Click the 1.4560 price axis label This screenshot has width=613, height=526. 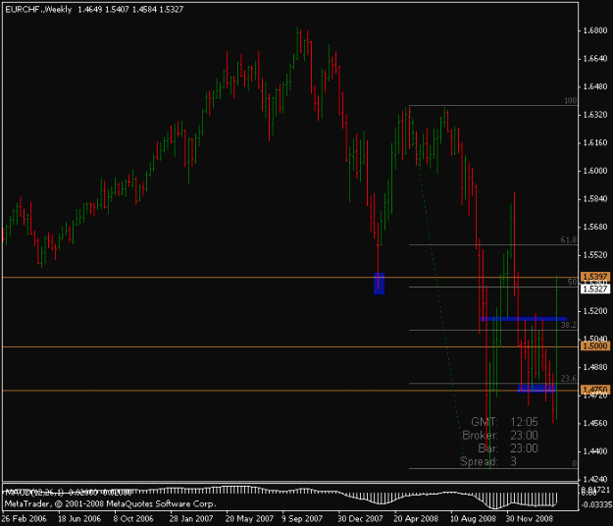(595, 423)
